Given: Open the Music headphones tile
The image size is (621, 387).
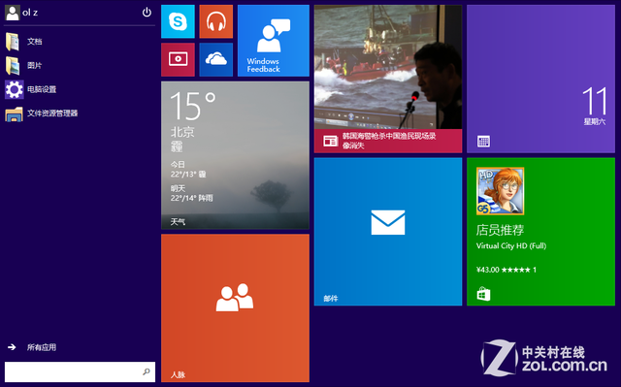Looking at the screenshot, I should point(215,21).
